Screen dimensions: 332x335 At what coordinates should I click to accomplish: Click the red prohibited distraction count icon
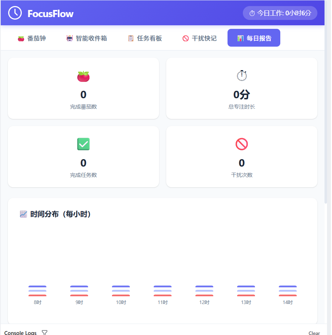click(242, 144)
